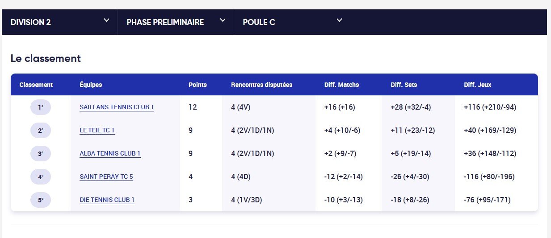
Task: Open ALBA TENNIS CLUB 1 team link
Action: tap(110, 154)
